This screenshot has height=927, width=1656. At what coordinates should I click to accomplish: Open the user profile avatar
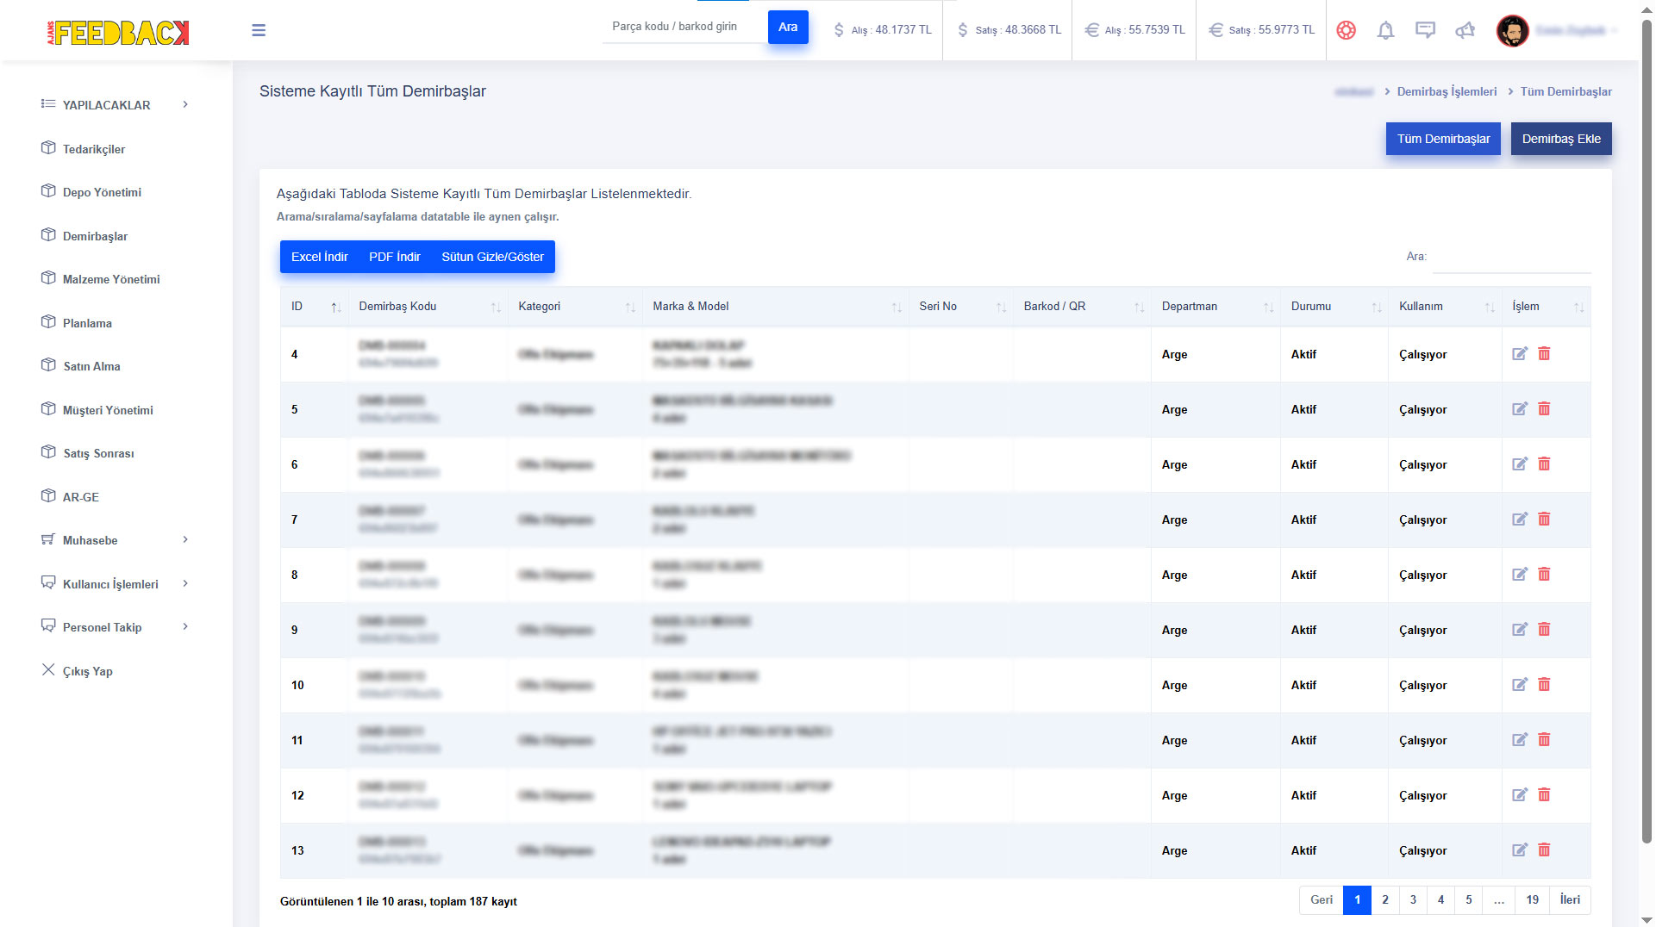[x=1512, y=30]
